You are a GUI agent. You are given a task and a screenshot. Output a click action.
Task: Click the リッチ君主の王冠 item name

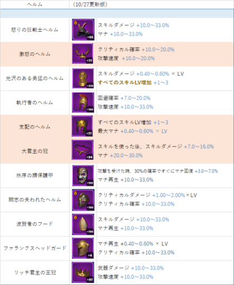(x=35, y=273)
